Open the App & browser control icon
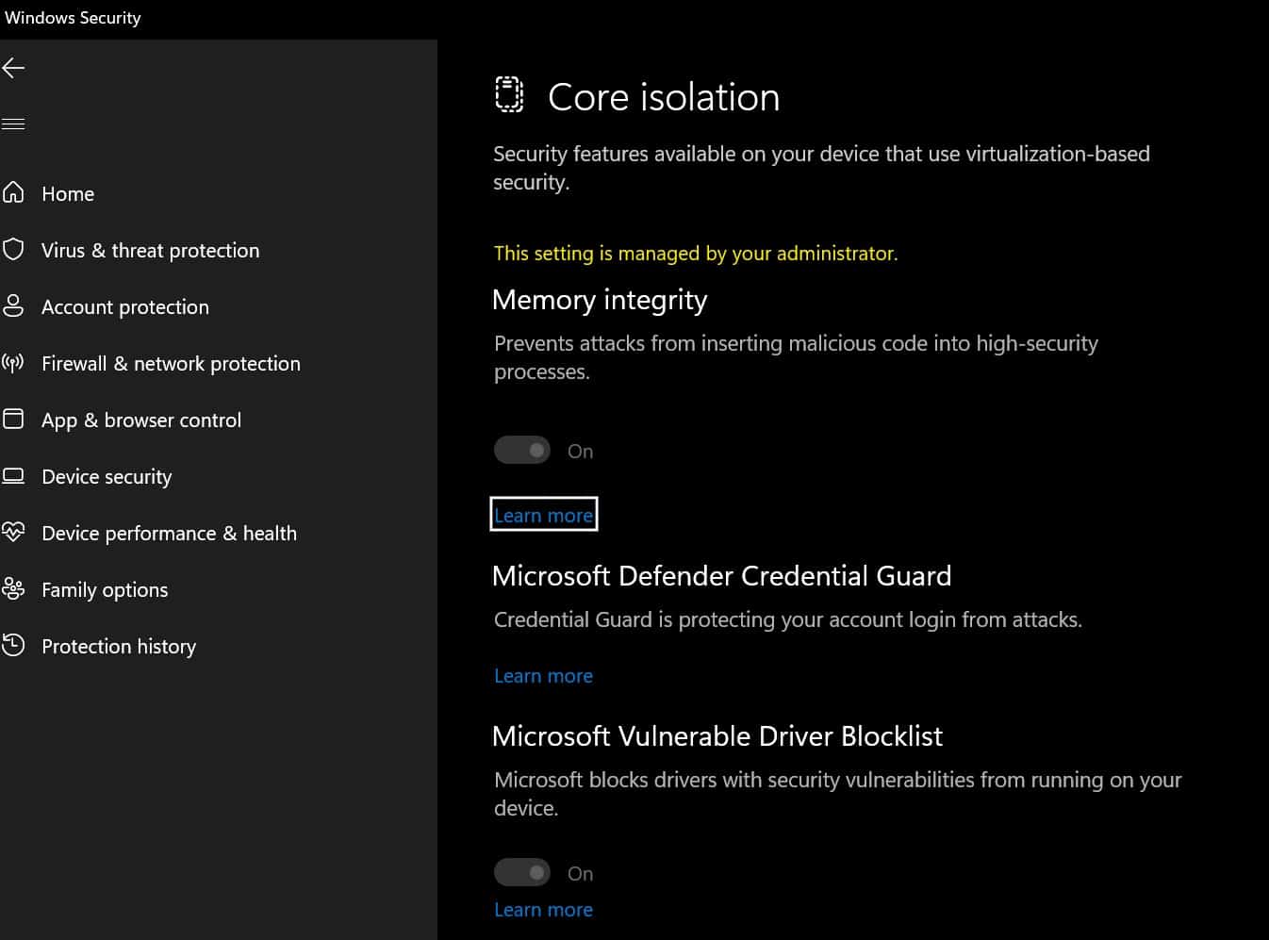 [14, 419]
